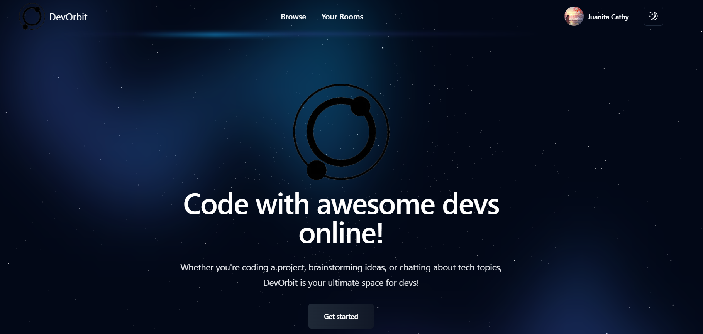Click the DevOrbit orbit logo in header
Viewport: 703px width, 334px height.
click(x=32, y=17)
